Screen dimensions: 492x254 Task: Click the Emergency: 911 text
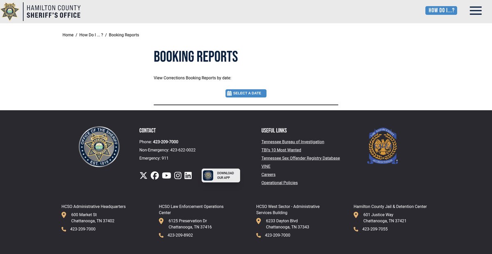[154, 158]
